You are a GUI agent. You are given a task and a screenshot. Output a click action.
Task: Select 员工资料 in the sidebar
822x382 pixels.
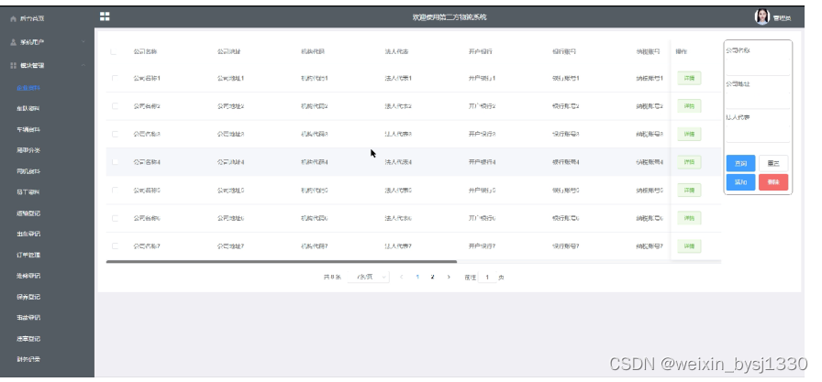coord(28,192)
